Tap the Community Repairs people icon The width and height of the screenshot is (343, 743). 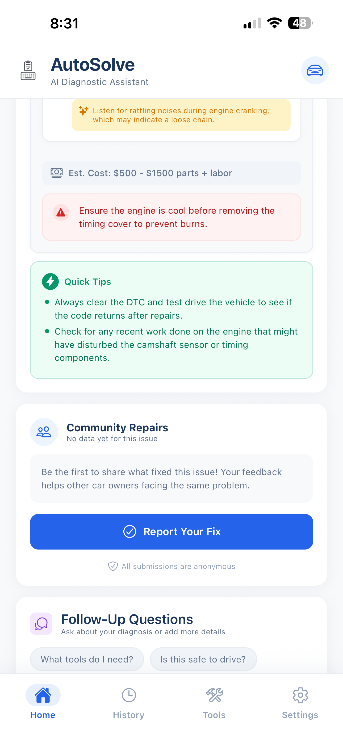pos(44,432)
